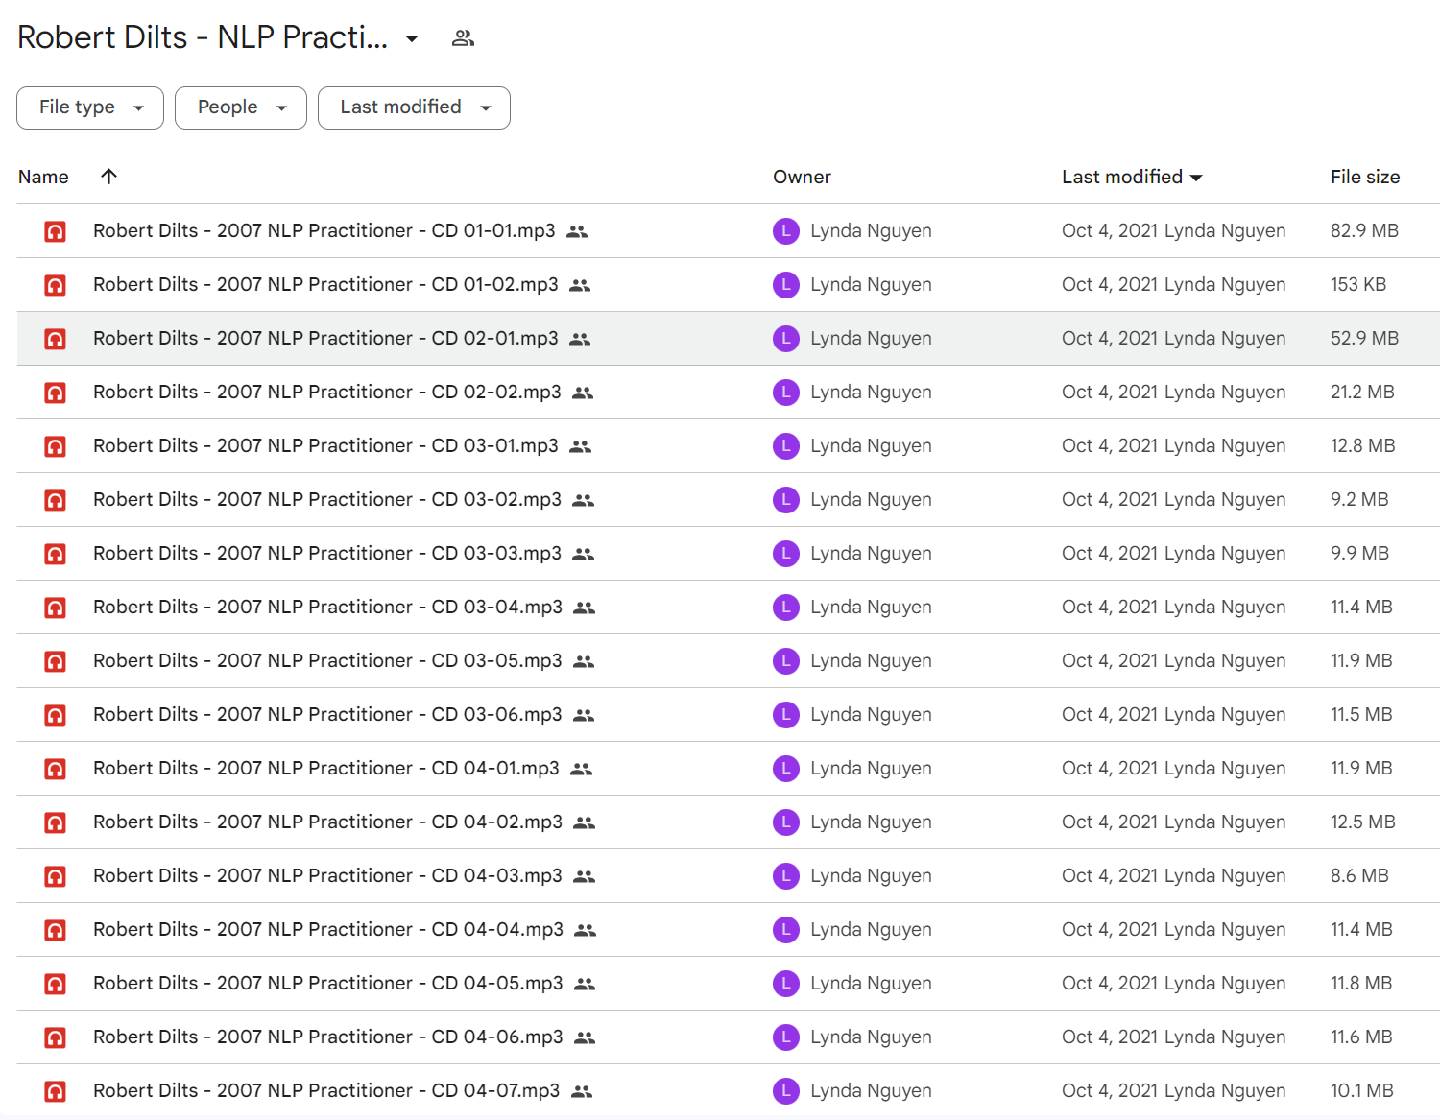Image resolution: width=1440 pixels, height=1120 pixels.
Task: Click audio file icon for CD 01-01.mp3
Action: pyautogui.click(x=56, y=231)
